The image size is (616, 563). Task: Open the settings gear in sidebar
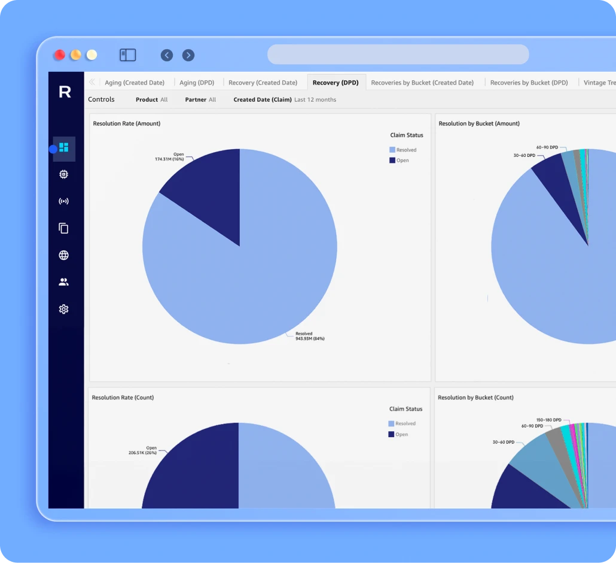click(64, 309)
